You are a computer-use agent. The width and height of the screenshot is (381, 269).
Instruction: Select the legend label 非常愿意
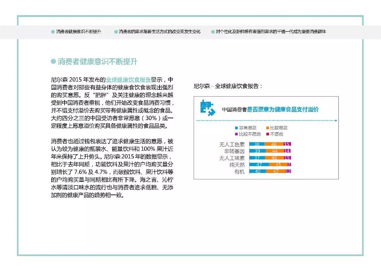tap(248, 128)
